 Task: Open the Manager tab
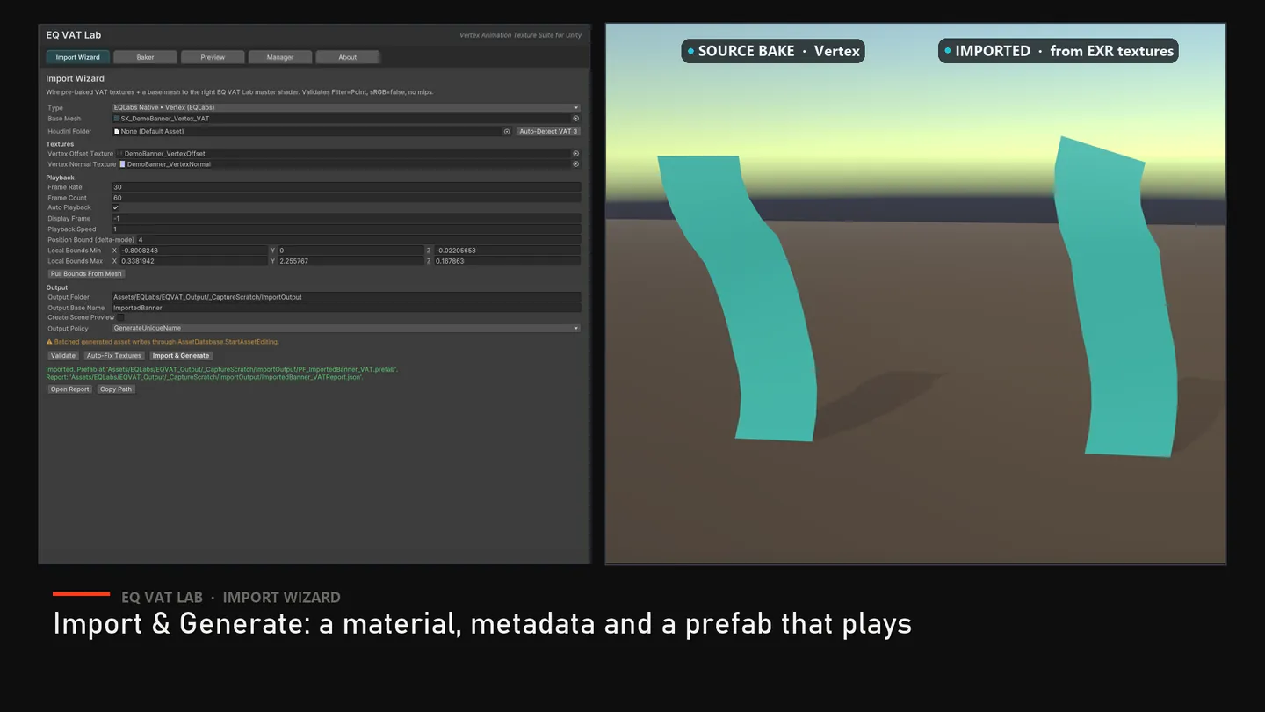pyautogui.click(x=280, y=57)
